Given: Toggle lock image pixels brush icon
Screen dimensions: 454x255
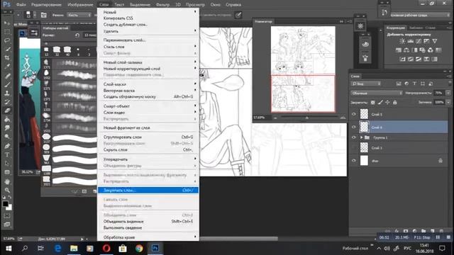Looking at the screenshot, I should pos(380,102).
